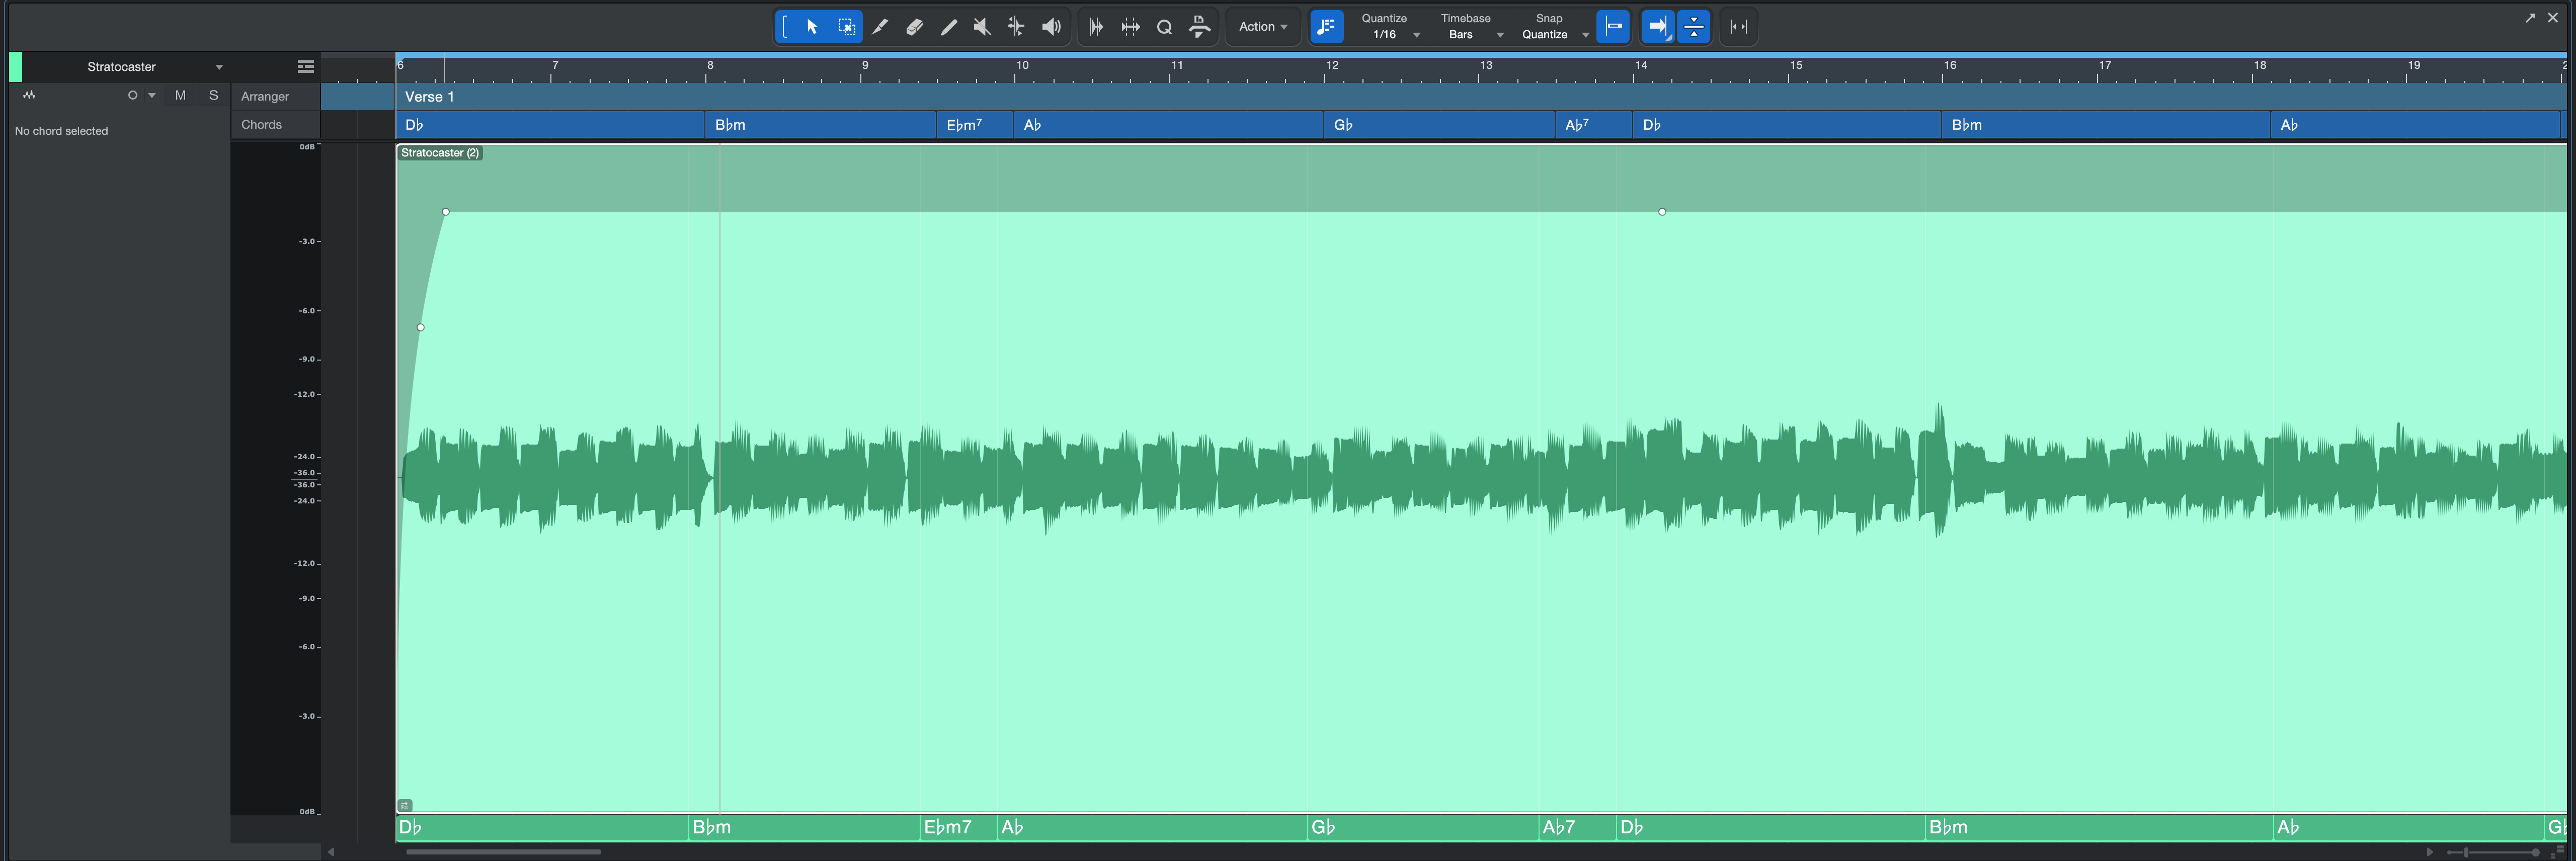
Task: Select the Listen speaker tool
Action: coord(1051,27)
